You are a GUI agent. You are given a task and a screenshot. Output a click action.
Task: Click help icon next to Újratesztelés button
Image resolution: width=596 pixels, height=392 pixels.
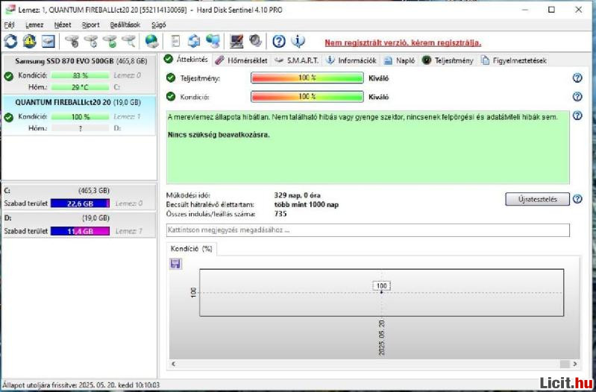coord(577,199)
